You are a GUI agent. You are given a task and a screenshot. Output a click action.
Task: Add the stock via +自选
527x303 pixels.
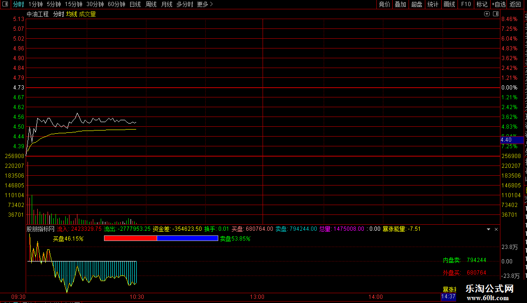point(499,4)
